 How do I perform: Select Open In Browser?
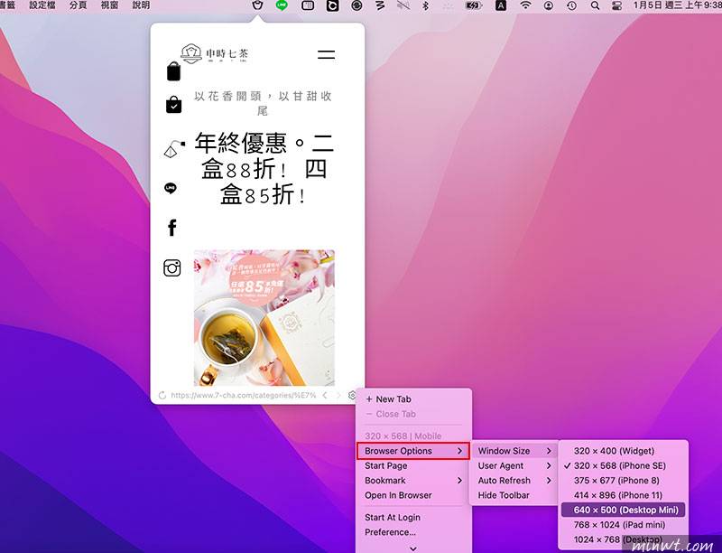[413, 495]
